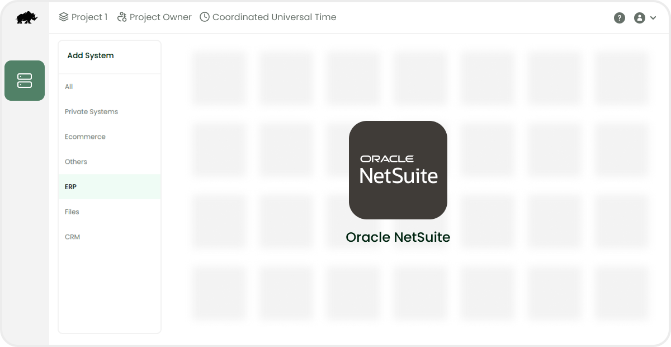Click the clock icon for timezone
The width and height of the screenshot is (671, 347).
tap(205, 17)
